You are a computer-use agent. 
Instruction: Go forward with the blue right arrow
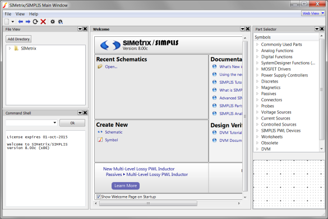click(28, 21)
